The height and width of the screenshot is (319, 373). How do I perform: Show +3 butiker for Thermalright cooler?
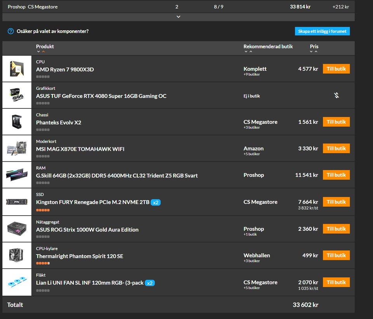coord(252,261)
